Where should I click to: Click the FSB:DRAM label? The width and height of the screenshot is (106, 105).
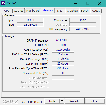[42, 45]
